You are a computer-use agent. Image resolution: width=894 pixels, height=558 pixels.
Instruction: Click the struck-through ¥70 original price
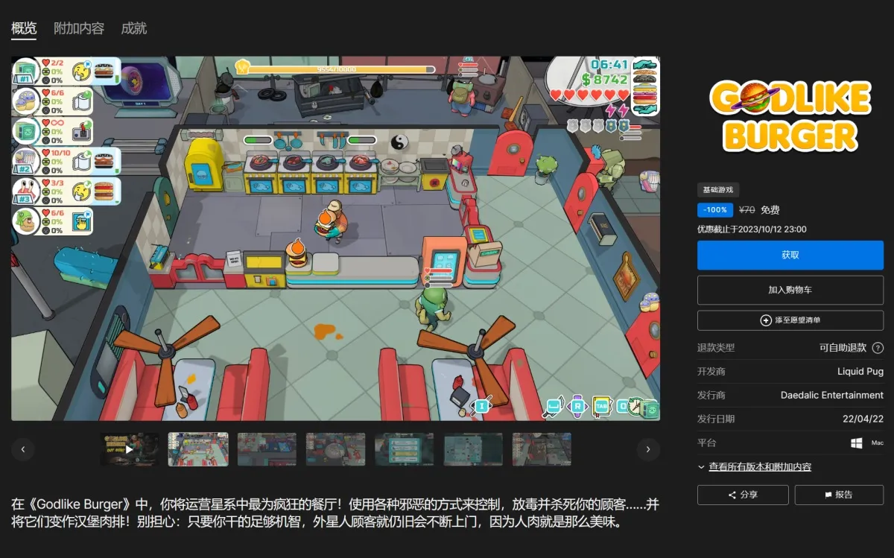click(x=747, y=210)
